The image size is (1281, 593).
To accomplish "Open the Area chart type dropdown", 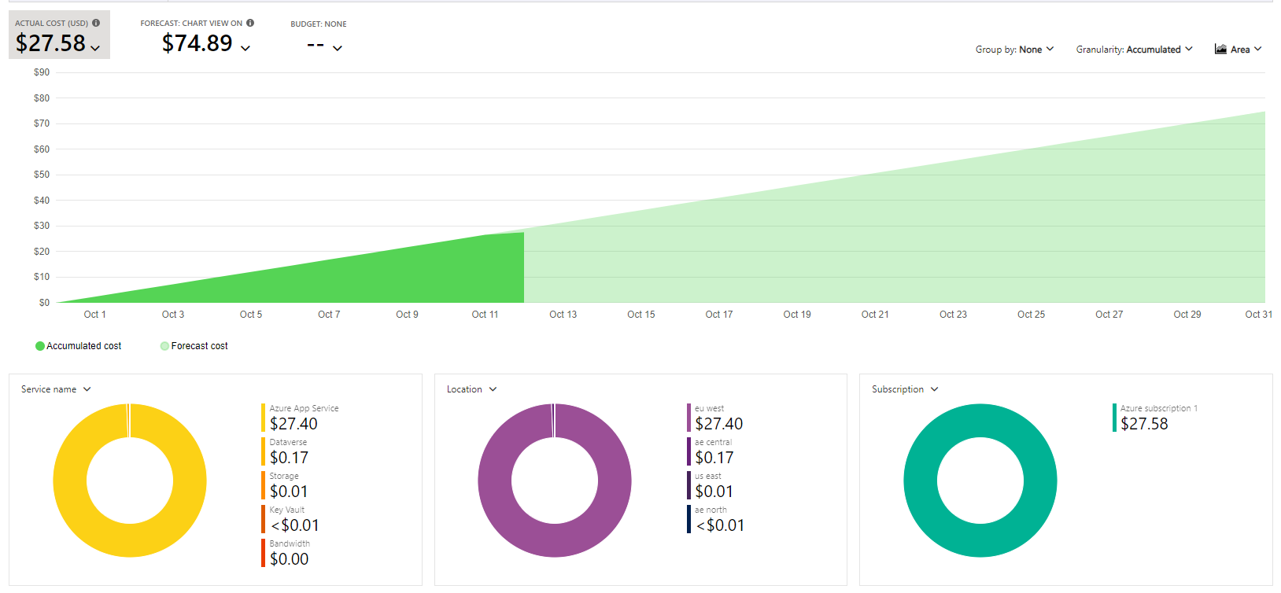I will point(1239,50).
